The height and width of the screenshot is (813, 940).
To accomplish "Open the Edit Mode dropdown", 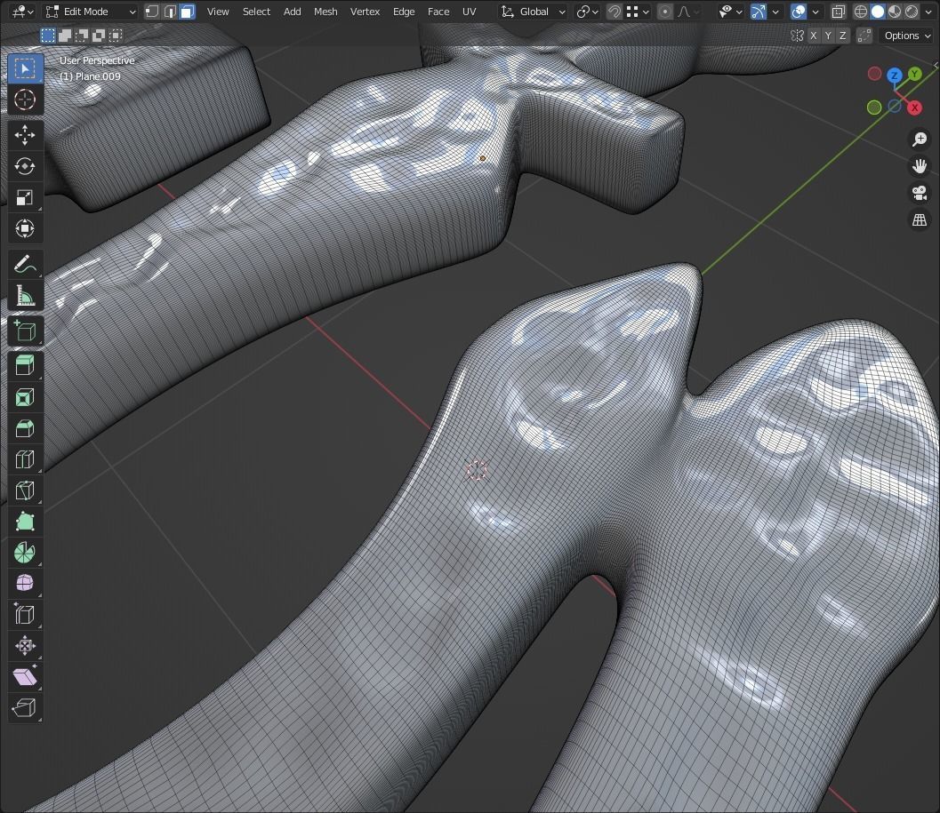I will (x=91, y=12).
